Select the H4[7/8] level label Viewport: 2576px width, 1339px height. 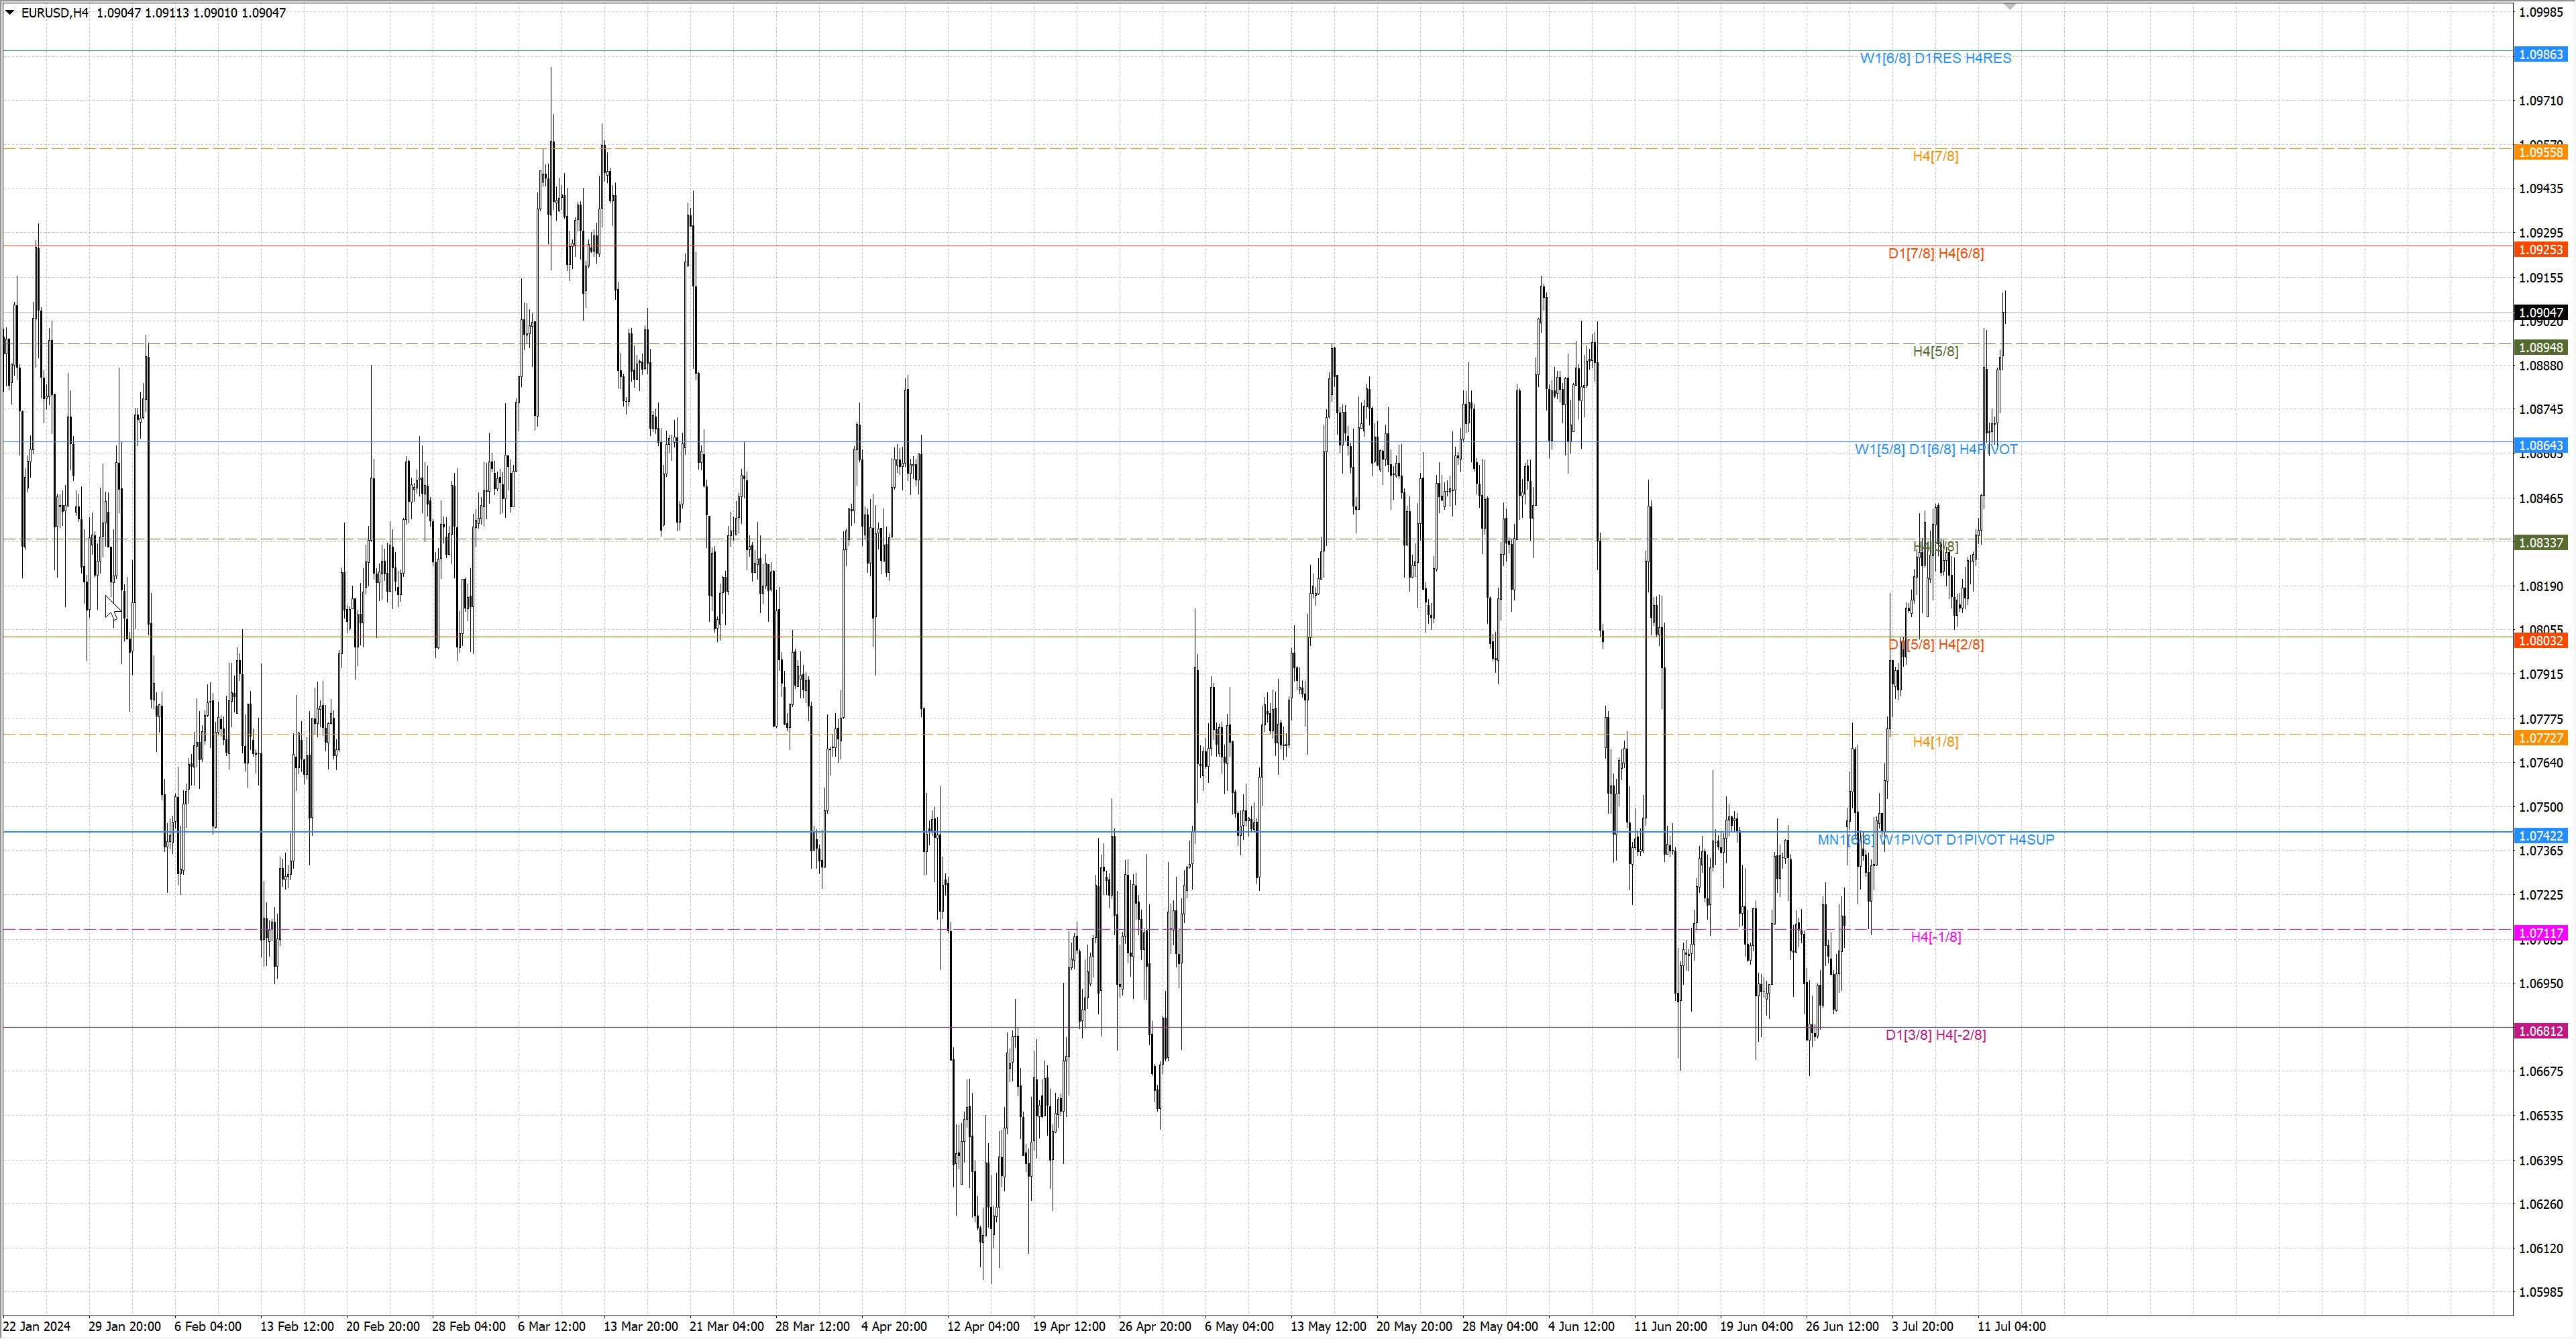point(1935,157)
